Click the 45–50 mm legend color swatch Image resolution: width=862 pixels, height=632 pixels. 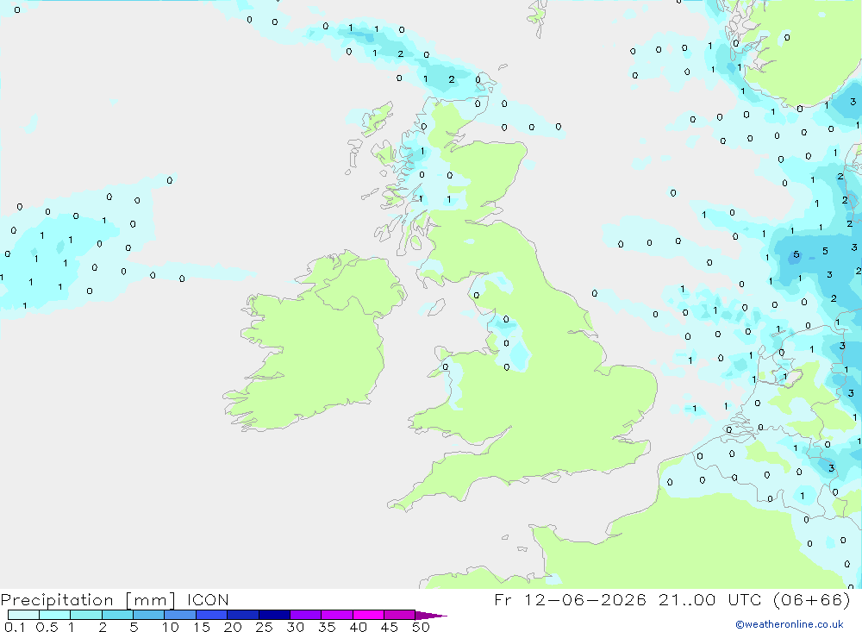399,615
